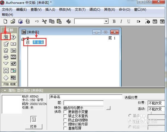This screenshot has height=132, width=167.
Task: Open transition chooser next to 特效
Action: click(x=108, y=108)
